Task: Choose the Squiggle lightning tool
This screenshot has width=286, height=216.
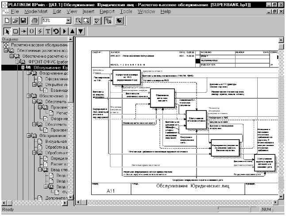Action: tap(39, 31)
